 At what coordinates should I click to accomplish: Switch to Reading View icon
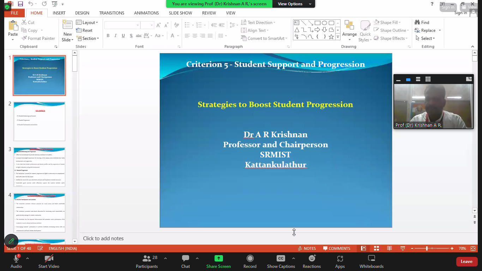click(x=390, y=248)
